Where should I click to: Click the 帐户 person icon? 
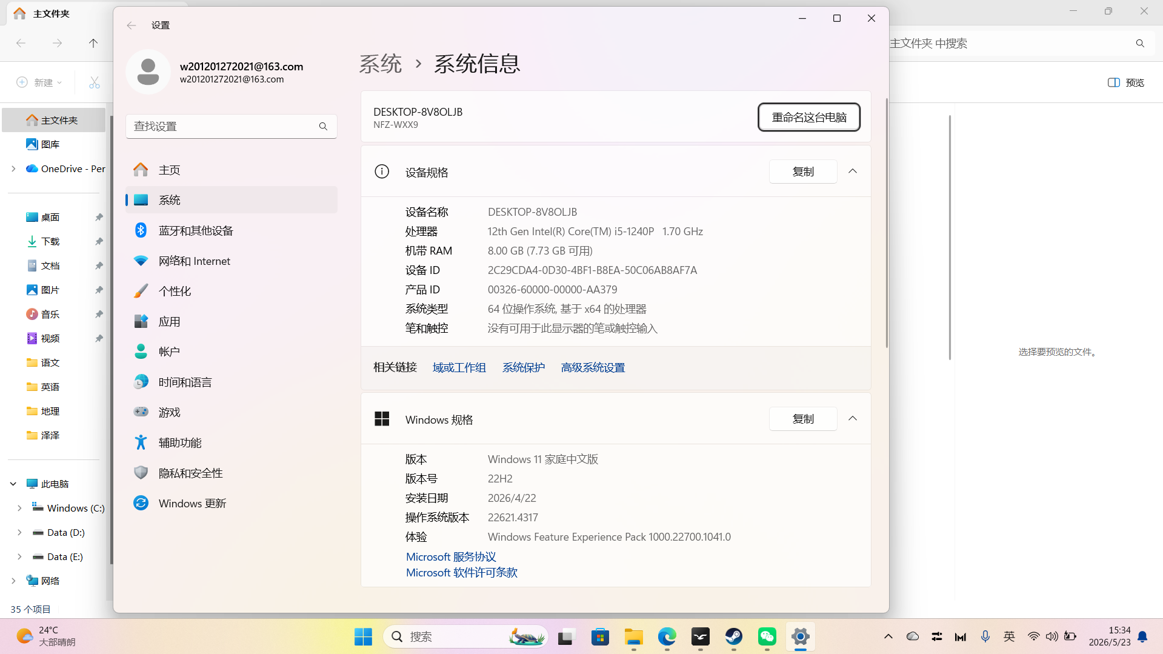pyautogui.click(x=141, y=352)
